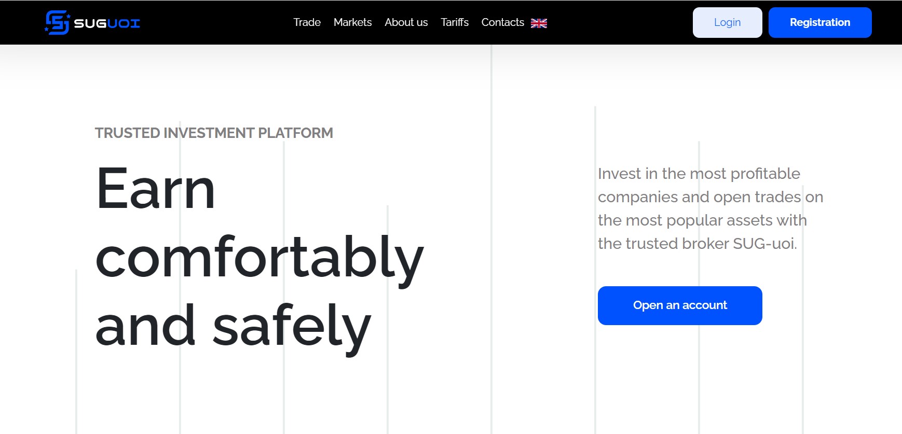Viewport: 902px width, 434px height.
Task: Select the UK flag language icon
Action: pyautogui.click(x=539, y=23)
